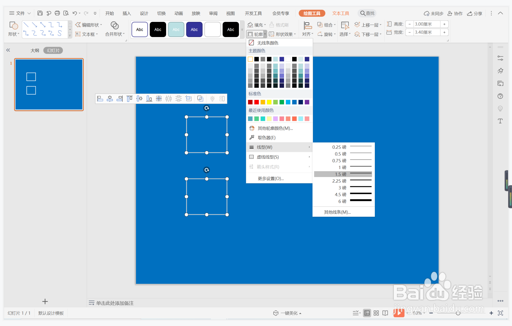Click align left icon in floating toolbar

point(100,99)
